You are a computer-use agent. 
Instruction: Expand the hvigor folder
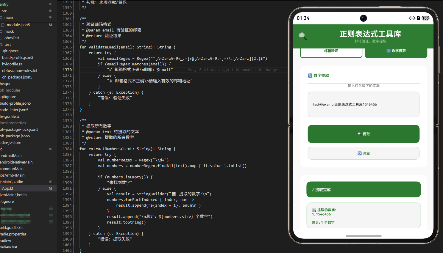[5, 84]
